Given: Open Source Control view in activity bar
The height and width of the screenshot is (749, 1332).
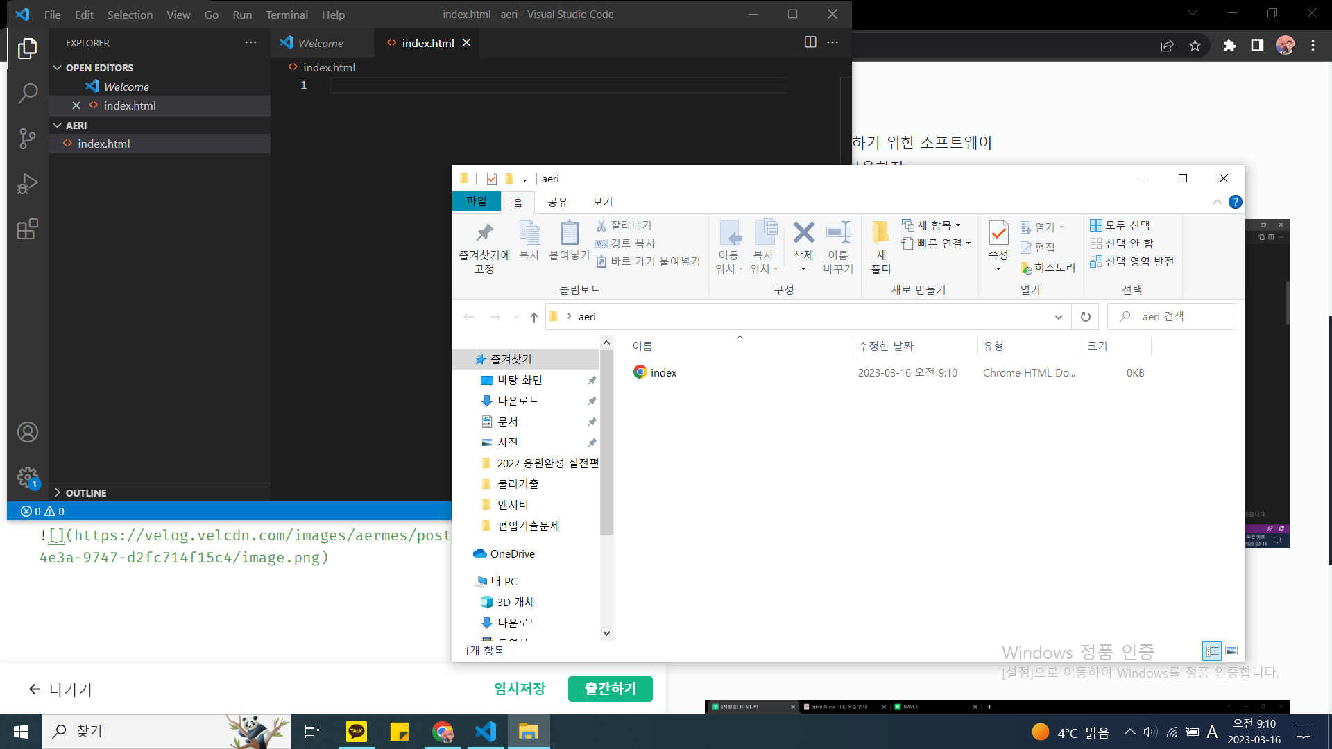Looking at the screenshot, I should pos(28,139).
